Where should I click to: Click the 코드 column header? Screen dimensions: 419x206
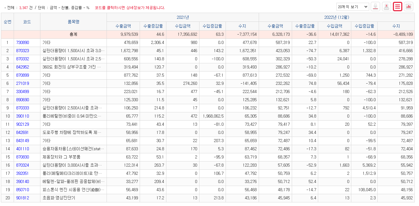(27, 22)
